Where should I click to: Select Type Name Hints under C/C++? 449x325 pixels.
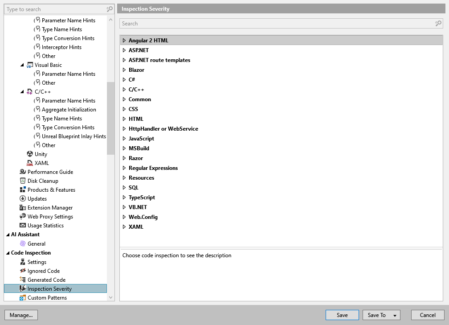(62, 119)
